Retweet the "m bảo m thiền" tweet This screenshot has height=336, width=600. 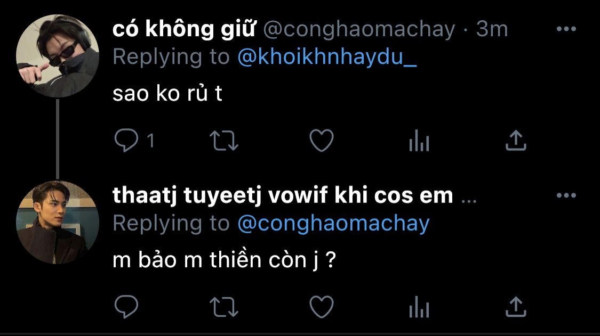click(x=223, y=307)
